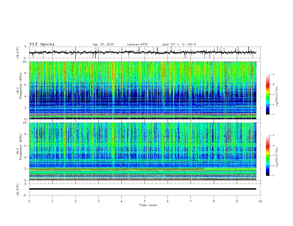Image resolution: width=293 pixels, height=226 pixels.
Task: Click the "ch.3(V)" axis label
Action: 18,189
